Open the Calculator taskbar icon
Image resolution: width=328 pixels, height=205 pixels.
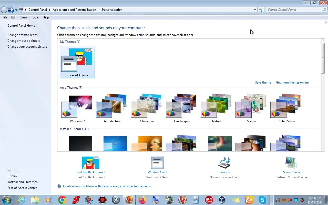[196, 200]
